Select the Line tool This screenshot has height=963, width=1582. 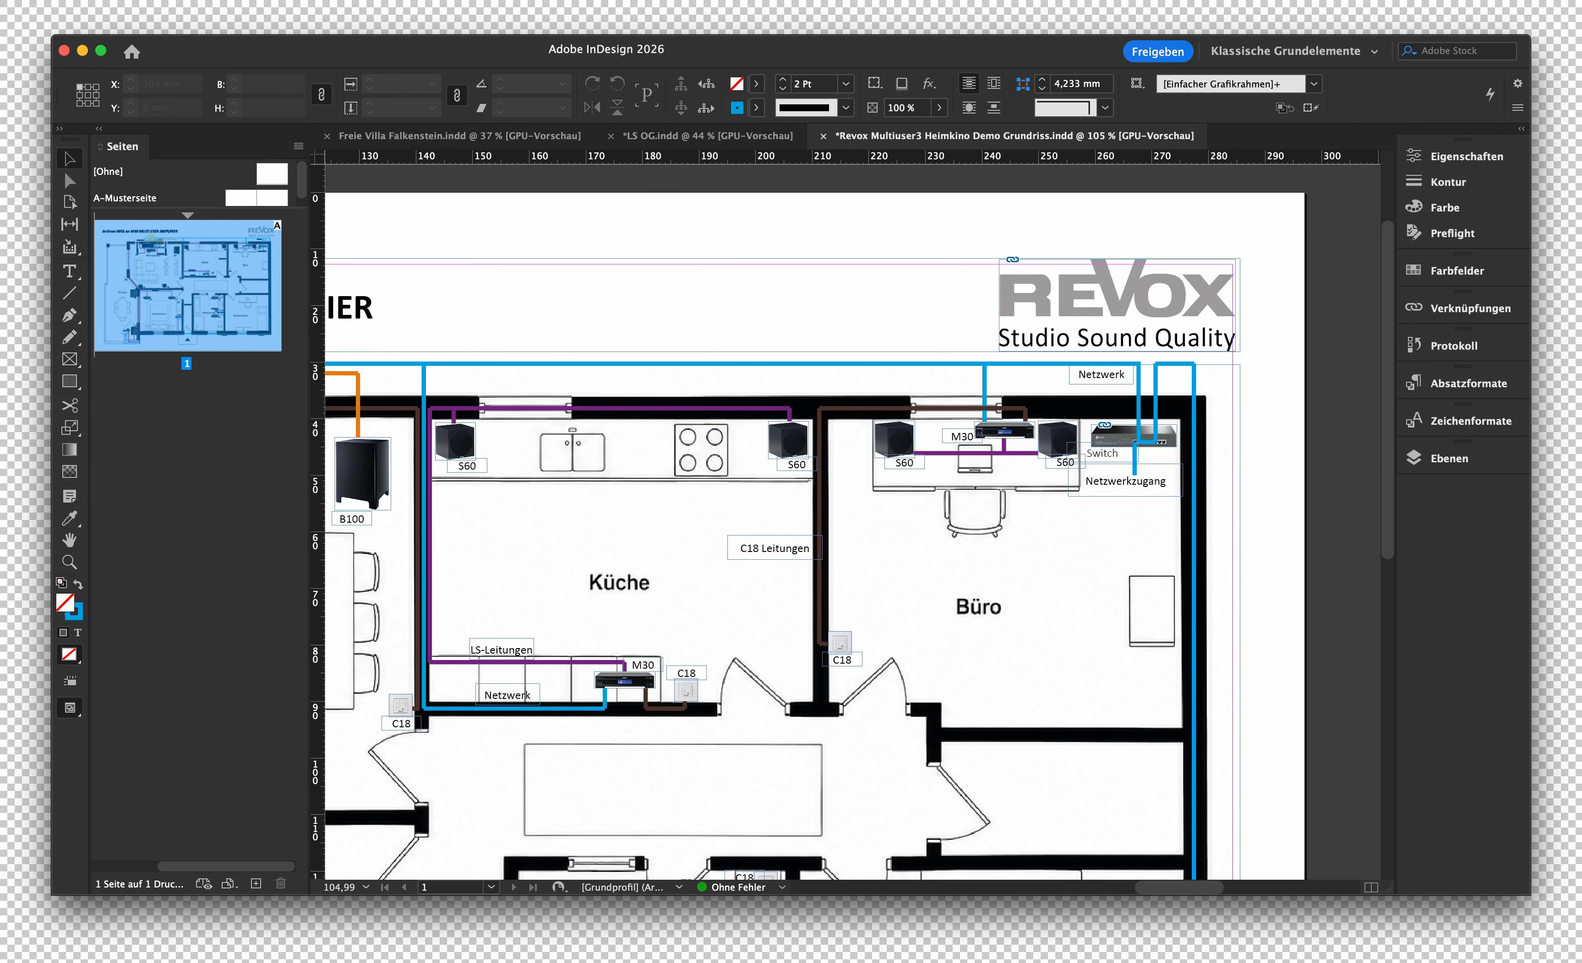pyautogui.click(x=69, y=293)
